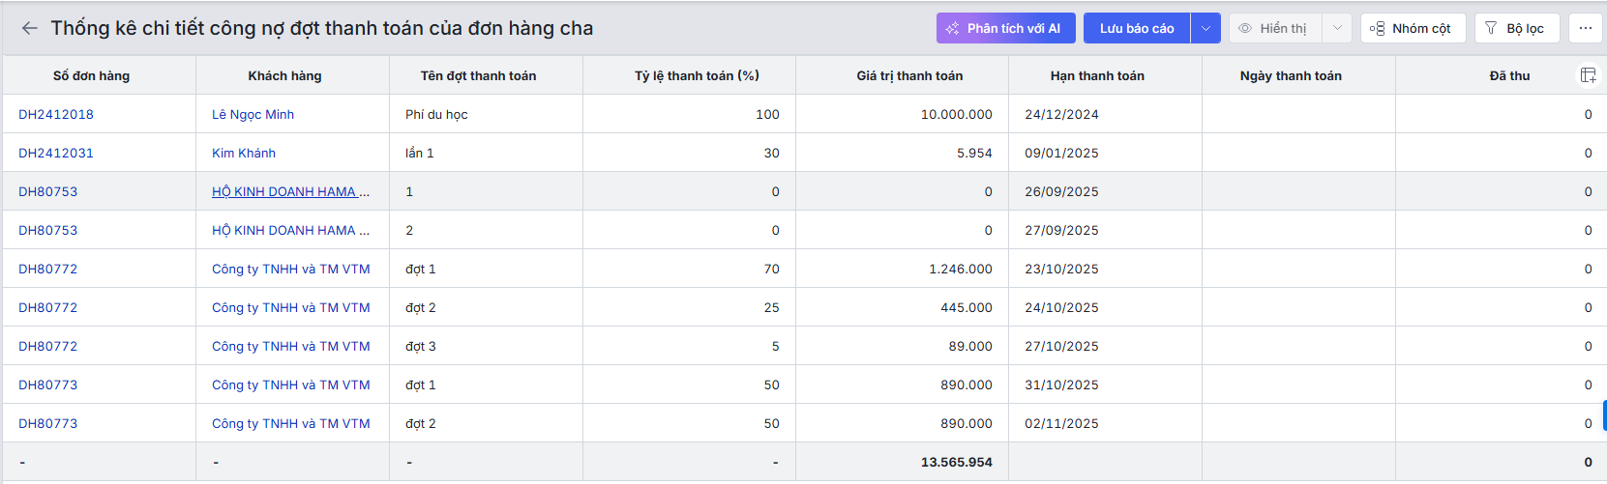Image resolution: width=1607 pixels, height=484 pixels.
Task: Save report with Lưu báo cáo button
Action: click(1137, 28)
